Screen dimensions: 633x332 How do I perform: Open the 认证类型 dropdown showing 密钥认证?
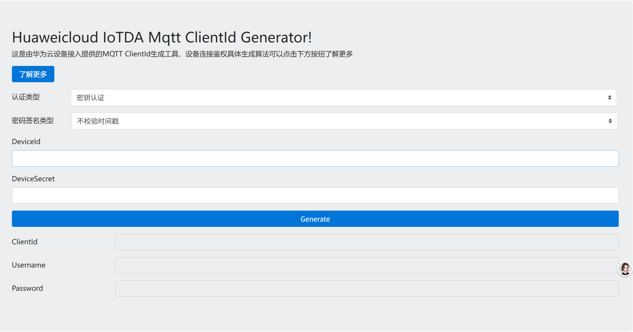coord(344,98)
